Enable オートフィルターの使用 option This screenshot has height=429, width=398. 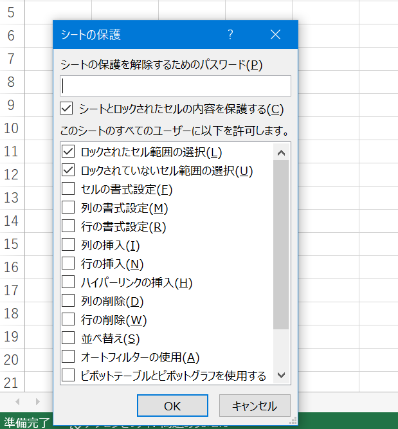(x=68, y=357)
